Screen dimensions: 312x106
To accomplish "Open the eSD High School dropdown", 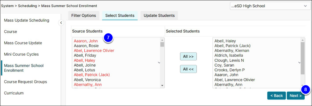I will 270,6.
